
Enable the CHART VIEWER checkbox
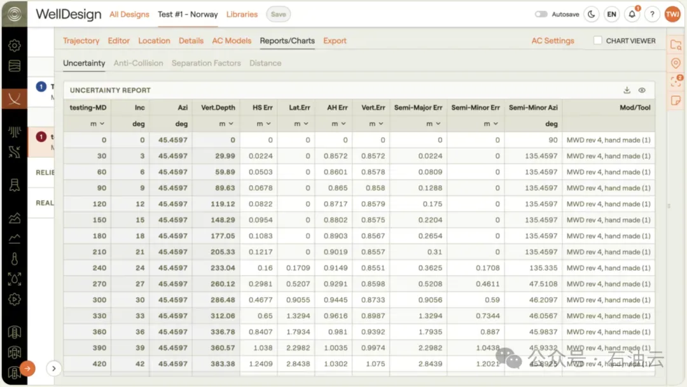(x=597, y=40)
